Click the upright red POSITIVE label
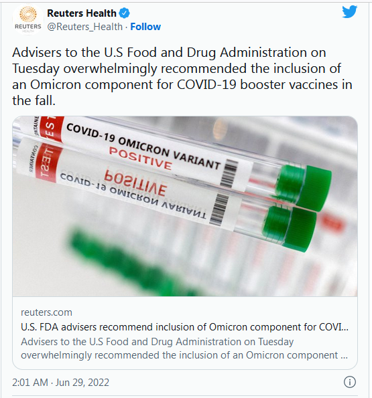This screenshot has height=398, width=372. click(x=141, y=159)
